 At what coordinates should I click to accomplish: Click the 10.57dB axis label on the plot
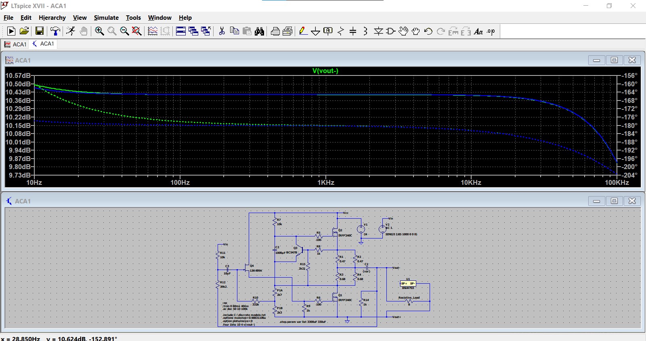tap(18, 75)
